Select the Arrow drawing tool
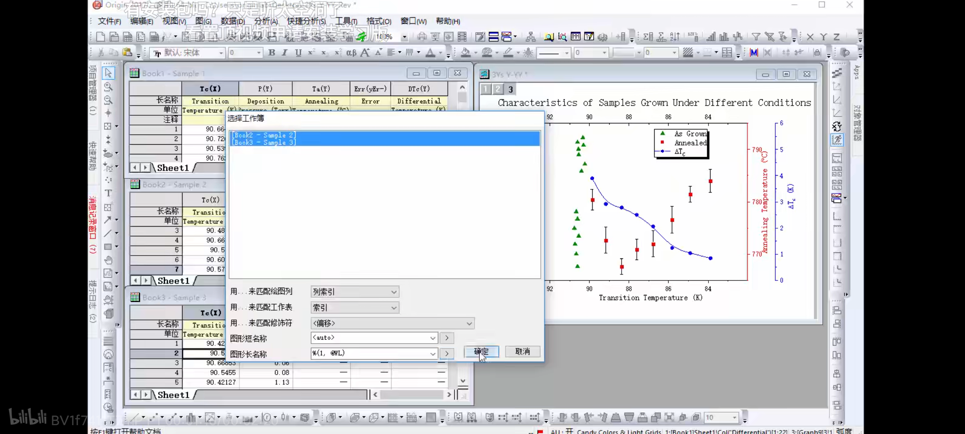The image size is (965, 434). [x=108, y=220]
